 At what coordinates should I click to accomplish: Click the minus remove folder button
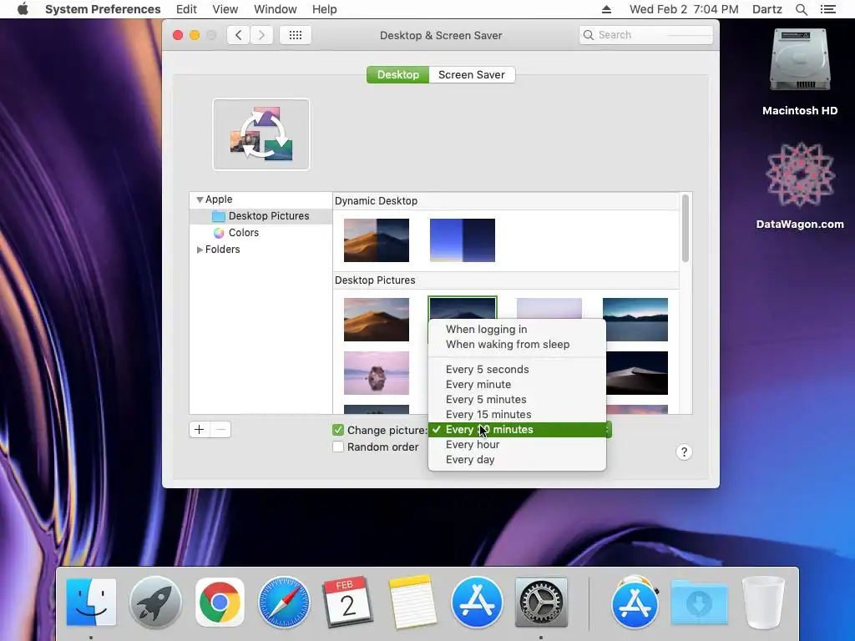[220, 430]
